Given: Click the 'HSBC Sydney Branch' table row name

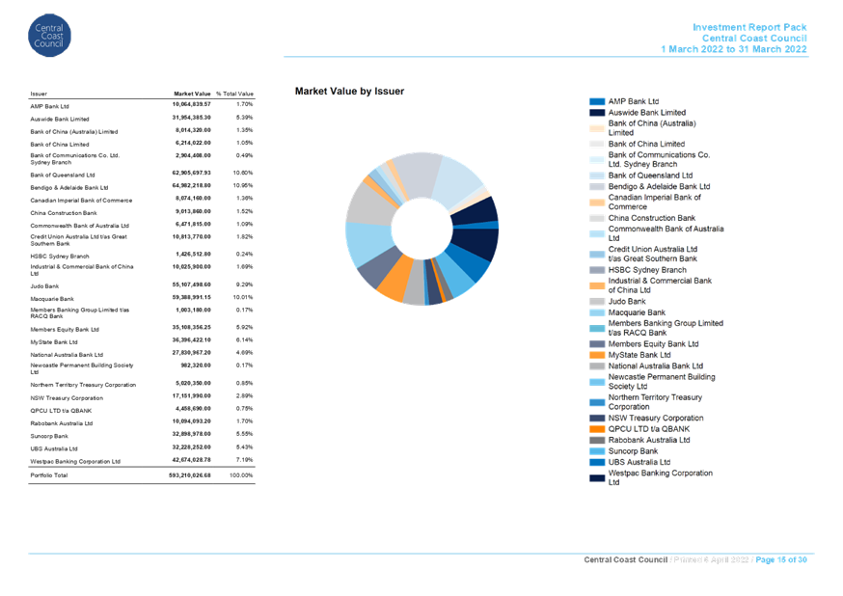Looking at the screenshot, I should (x=60, y=257).
